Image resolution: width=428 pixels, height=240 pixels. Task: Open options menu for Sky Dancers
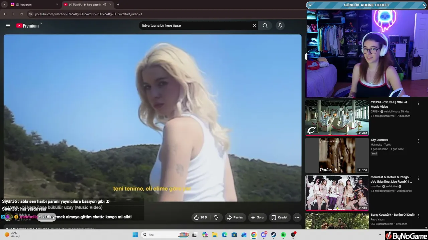(419, 141)
